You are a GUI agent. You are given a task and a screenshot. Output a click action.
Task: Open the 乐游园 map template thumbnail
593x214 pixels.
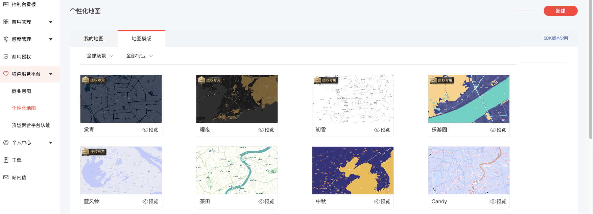click(x=469, y=99)
